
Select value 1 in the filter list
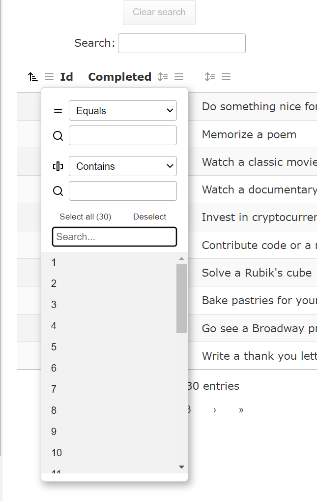pos(54,263)
